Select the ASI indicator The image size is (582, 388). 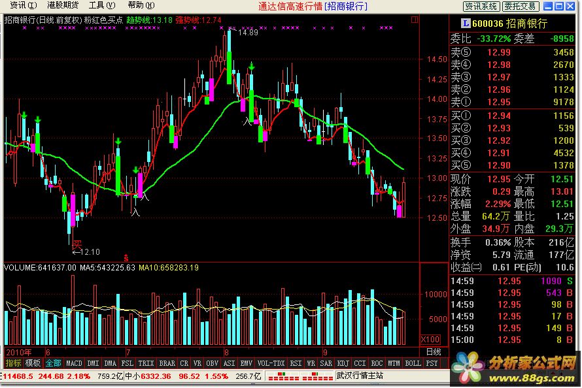point(229,364)
